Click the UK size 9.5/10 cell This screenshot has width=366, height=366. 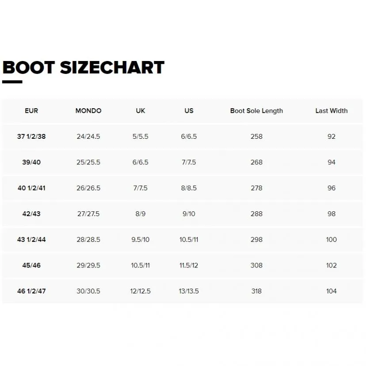(x=141, y=240)
